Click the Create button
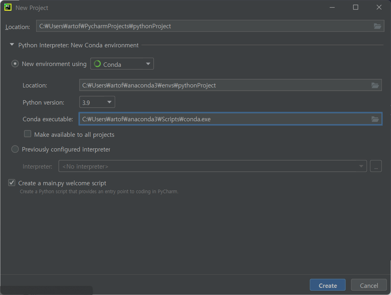This screenshot has height=295, width=391. (x=328, y=285)
